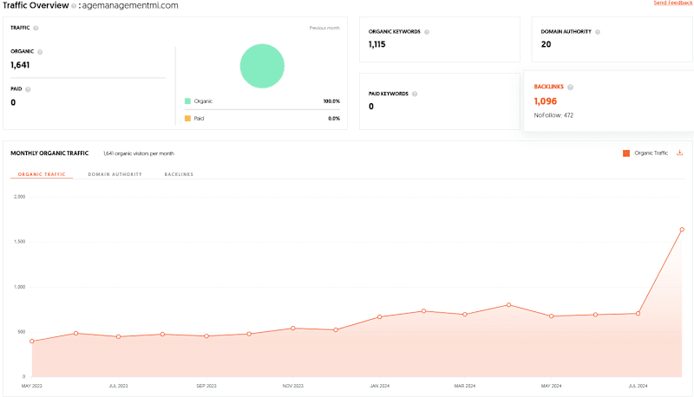
Task: Click the 0.0% paid share value
Action: click(x=334, y=119)
